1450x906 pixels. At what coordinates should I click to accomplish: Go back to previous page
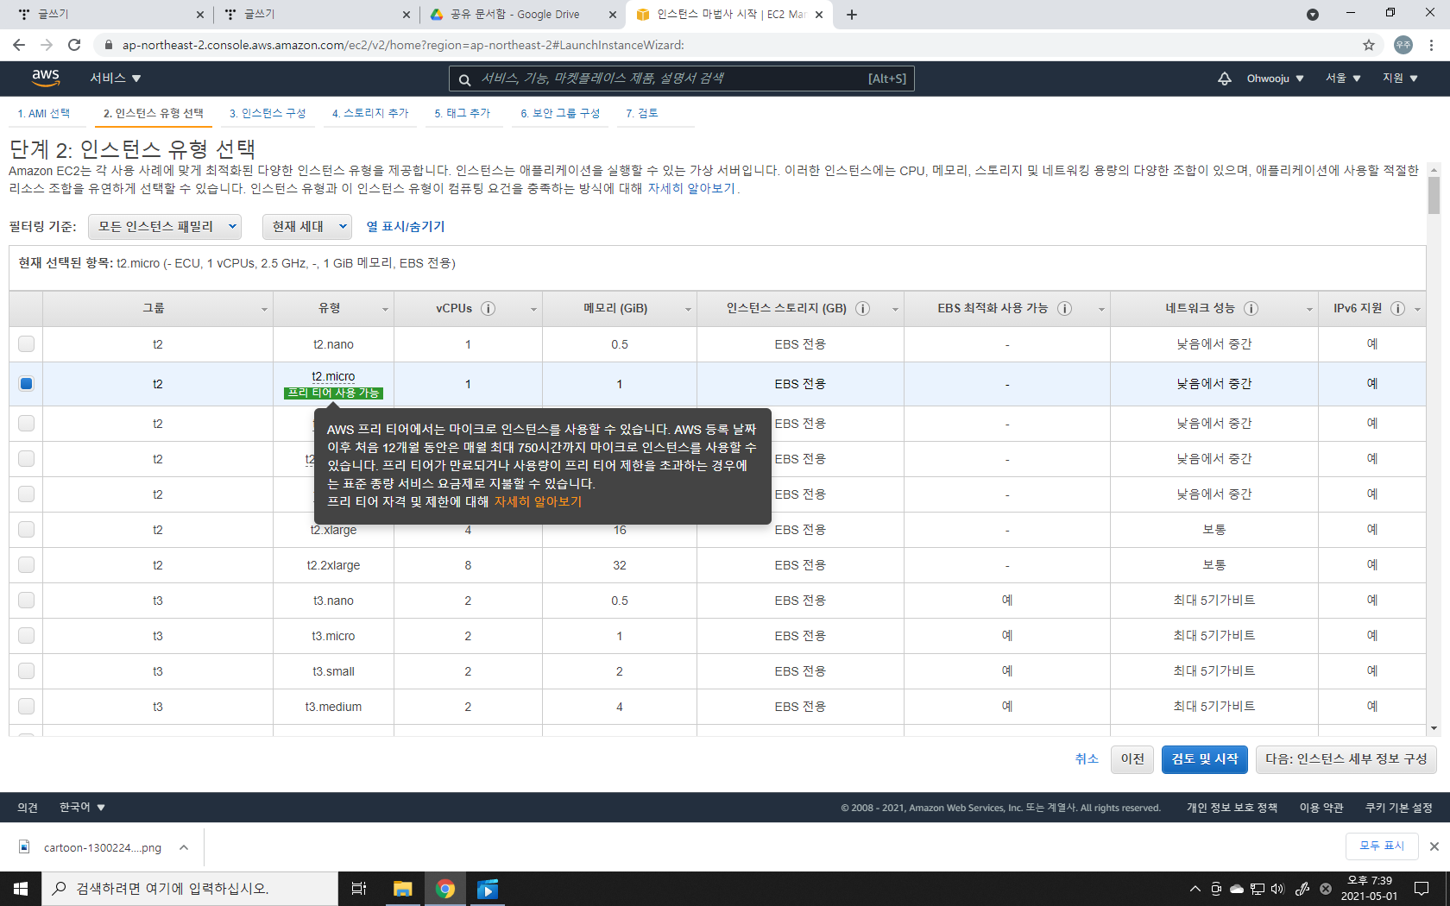[19, 45]
